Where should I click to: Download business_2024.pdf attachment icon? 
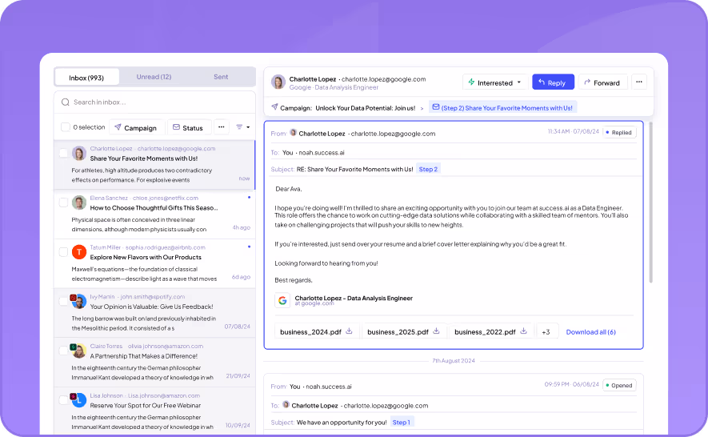tap(349, 331)
